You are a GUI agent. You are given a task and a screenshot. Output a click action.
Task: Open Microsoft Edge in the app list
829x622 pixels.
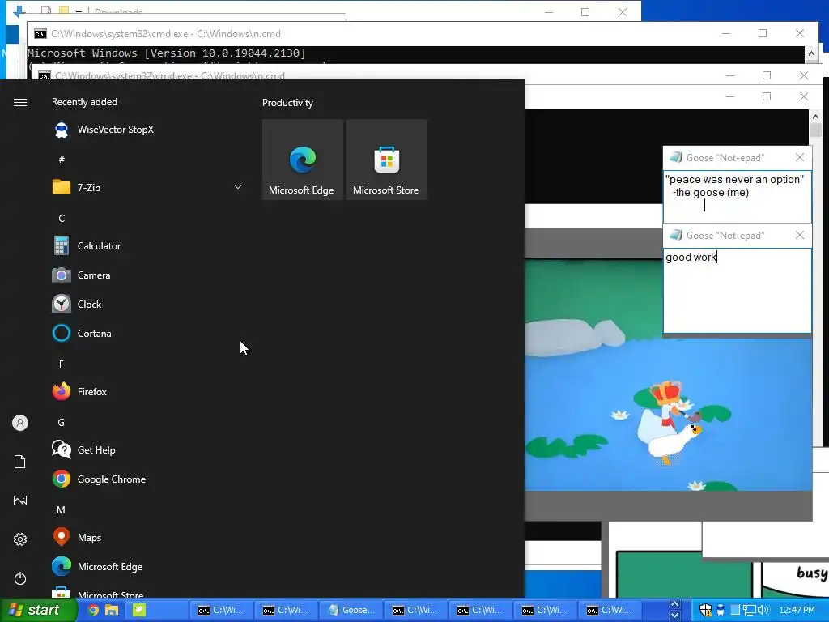[x=147, y=566]
